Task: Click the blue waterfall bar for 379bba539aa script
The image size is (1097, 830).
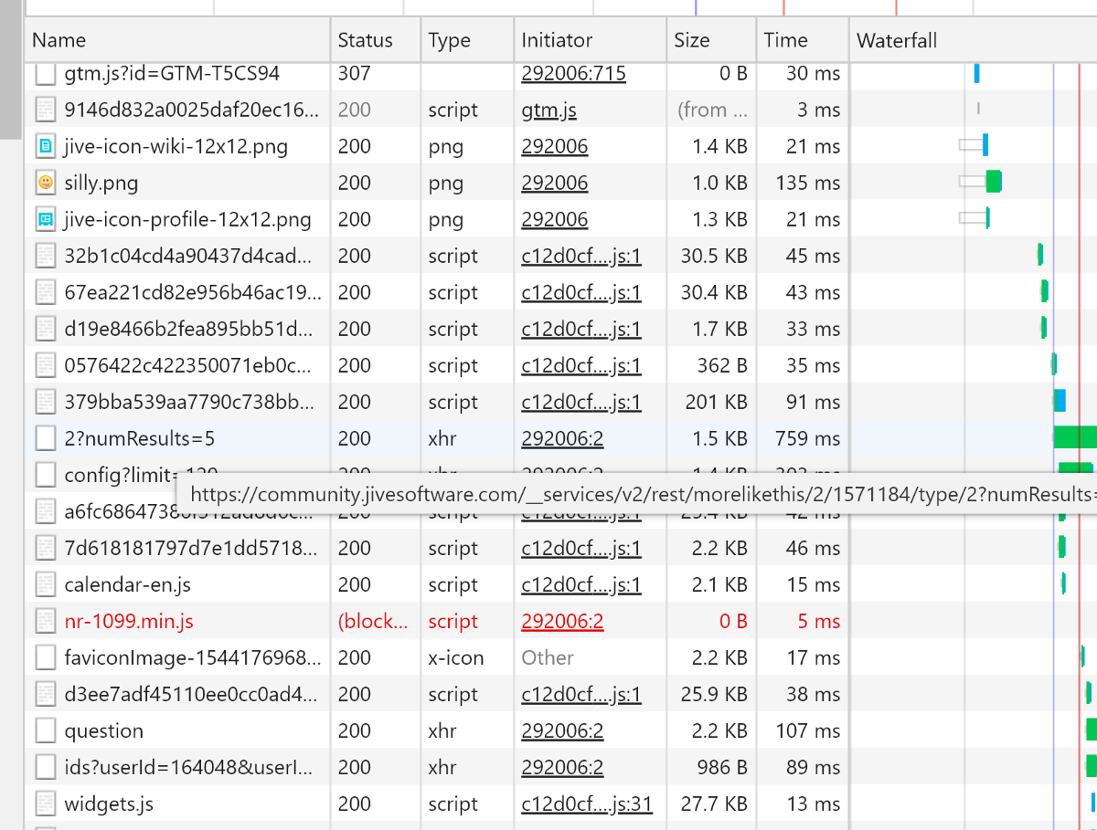Action: tap(1060, 401)
